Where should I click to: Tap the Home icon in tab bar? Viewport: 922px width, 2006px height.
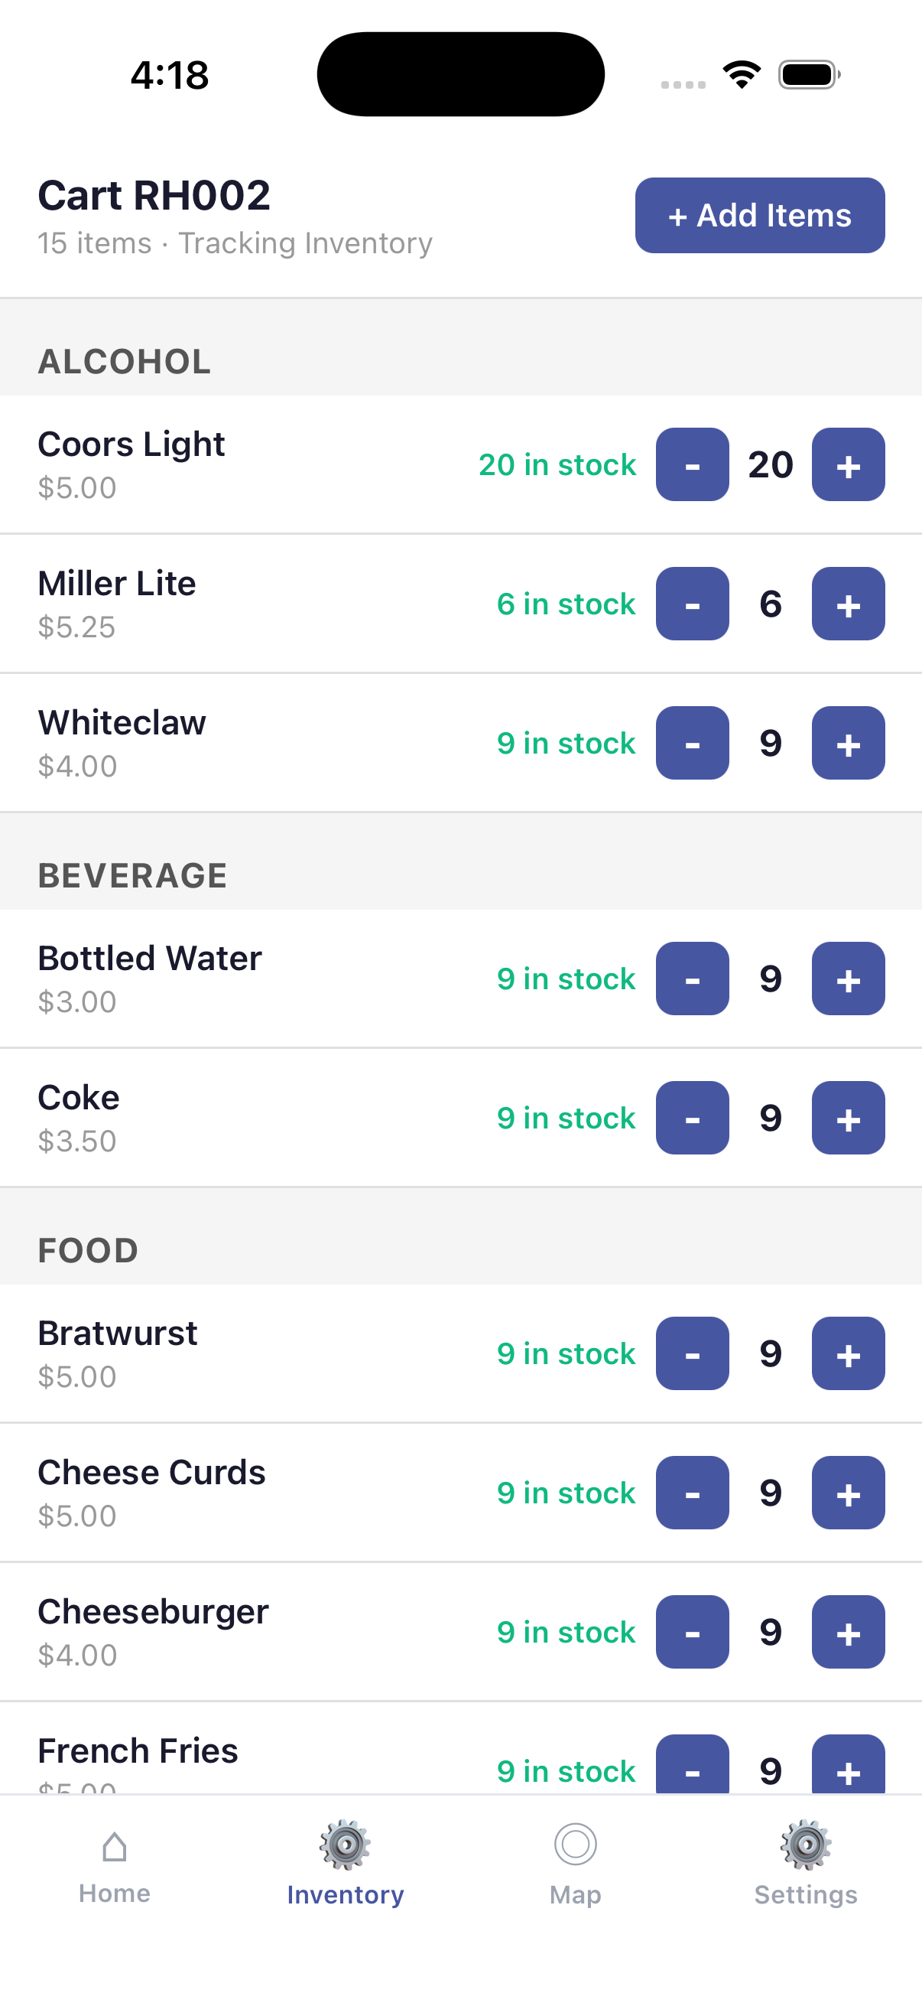click(115, 1847)
